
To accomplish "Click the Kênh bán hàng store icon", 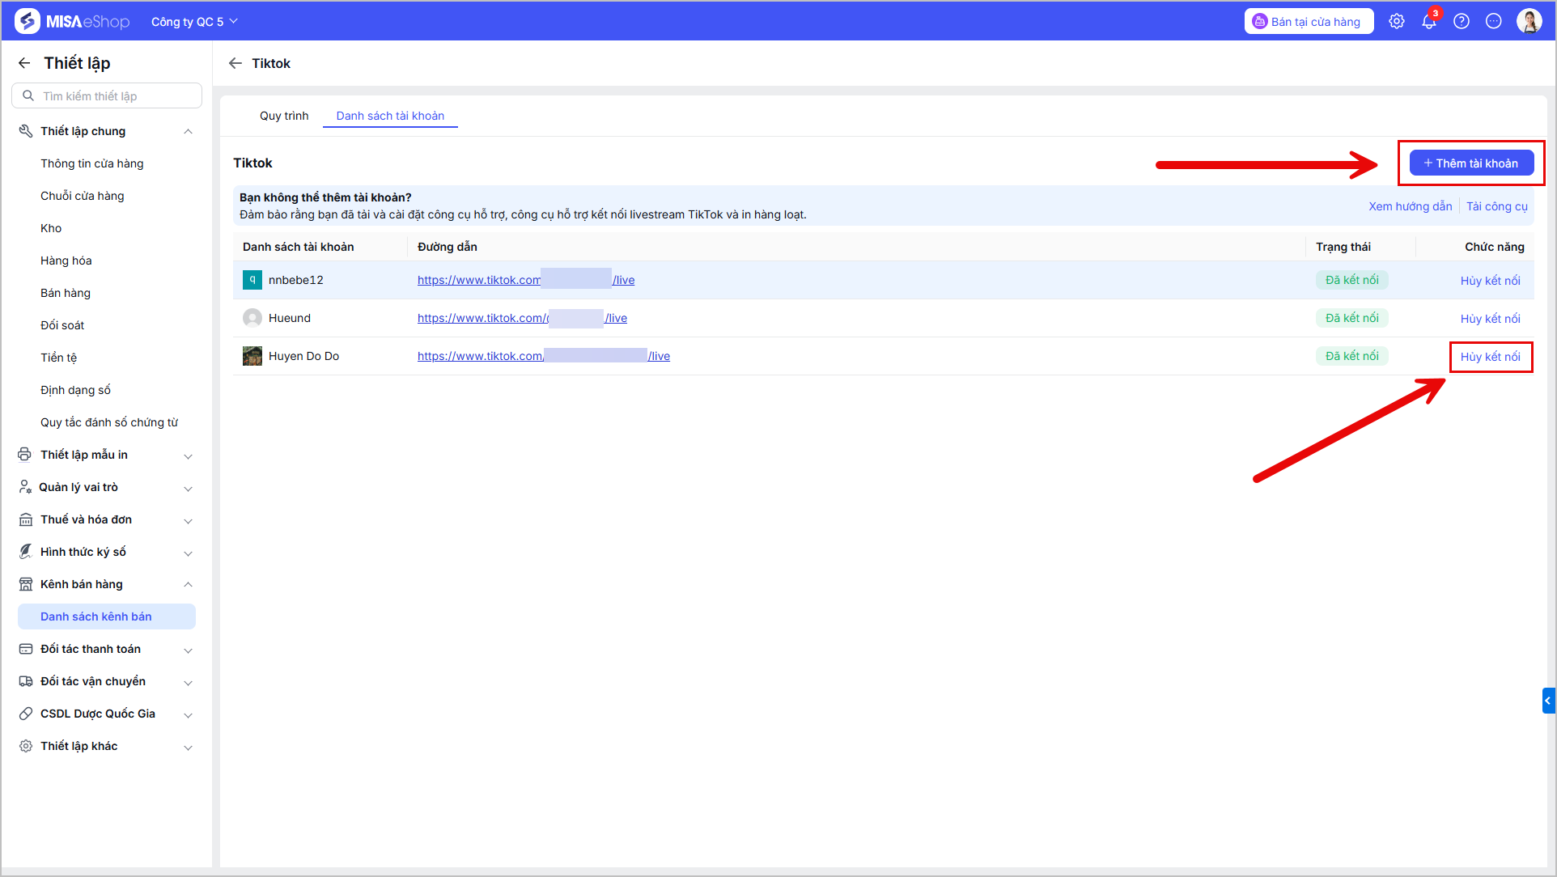I will pyautogui.click(x=26, y=584).
